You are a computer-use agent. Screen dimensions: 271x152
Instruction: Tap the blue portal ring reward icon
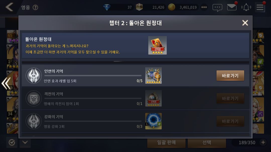(154, 121)
